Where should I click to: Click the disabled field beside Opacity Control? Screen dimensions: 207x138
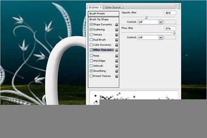click(x=170, y=22)
